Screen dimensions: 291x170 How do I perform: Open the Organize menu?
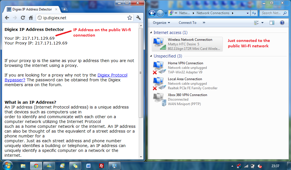tap(161, 23)
